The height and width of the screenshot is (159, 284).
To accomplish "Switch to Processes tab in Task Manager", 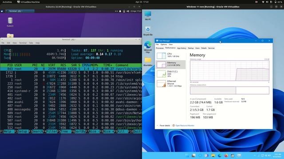I will (160, 48).
